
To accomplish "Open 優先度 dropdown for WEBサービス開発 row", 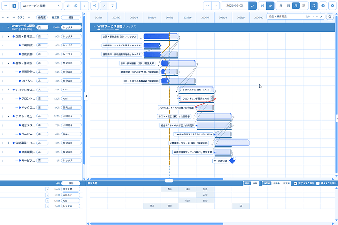I will point(42,27).
